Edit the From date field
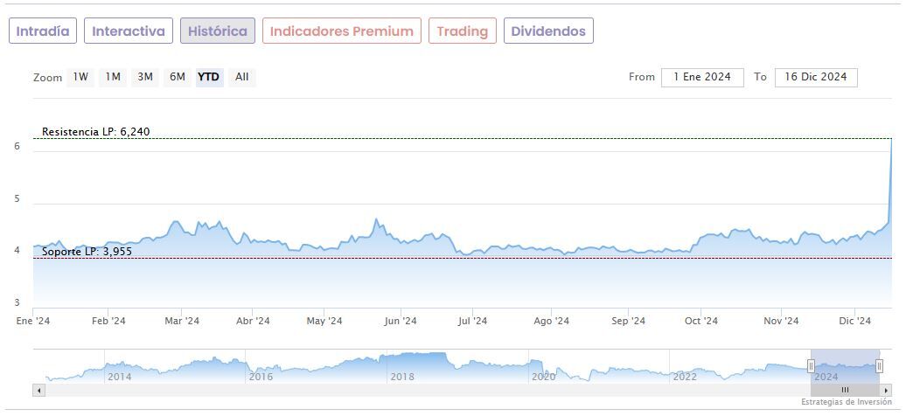Image resolution: width=906 pixels, height=416 pixels. 702,77
